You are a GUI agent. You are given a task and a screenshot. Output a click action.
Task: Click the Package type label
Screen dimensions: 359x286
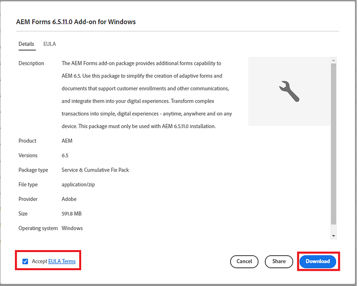(x=33, y=170)
